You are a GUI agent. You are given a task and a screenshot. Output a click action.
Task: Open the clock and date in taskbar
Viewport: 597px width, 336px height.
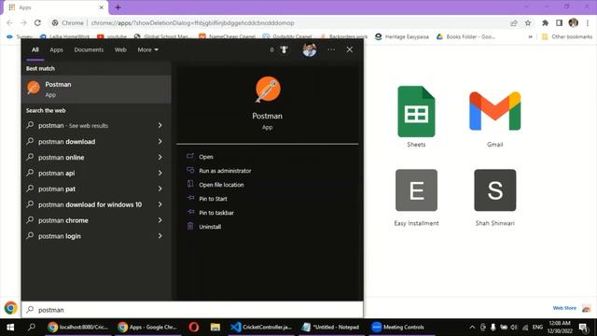click(560, 327)
